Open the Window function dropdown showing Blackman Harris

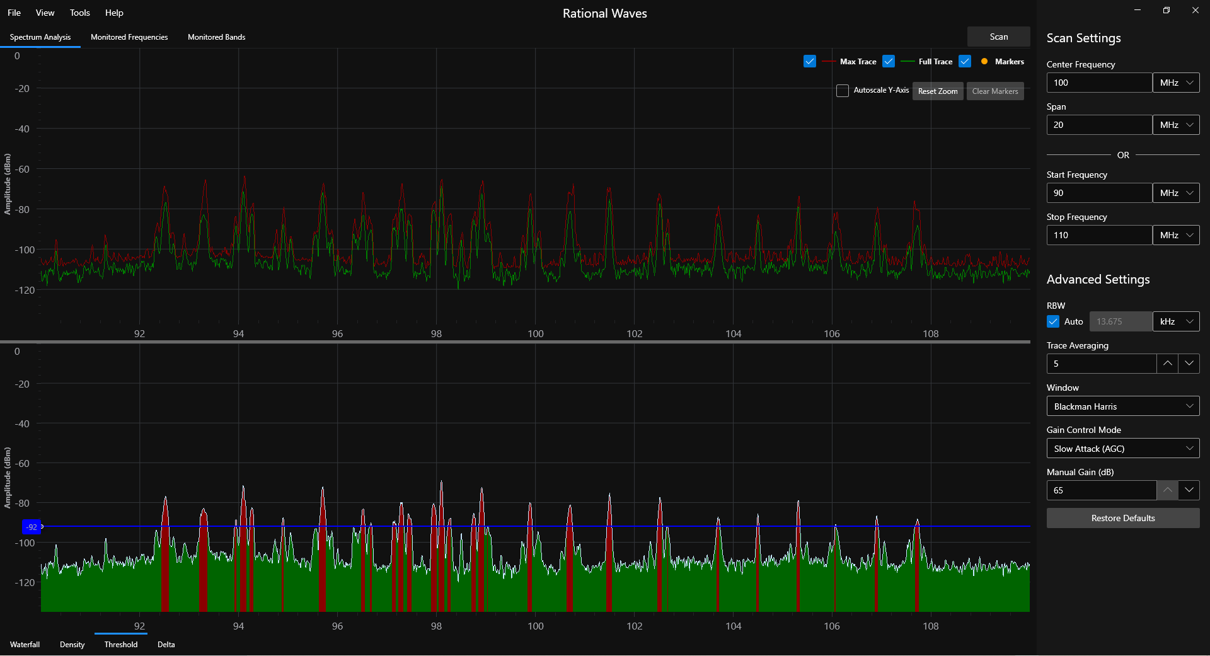coord(1122,406)
